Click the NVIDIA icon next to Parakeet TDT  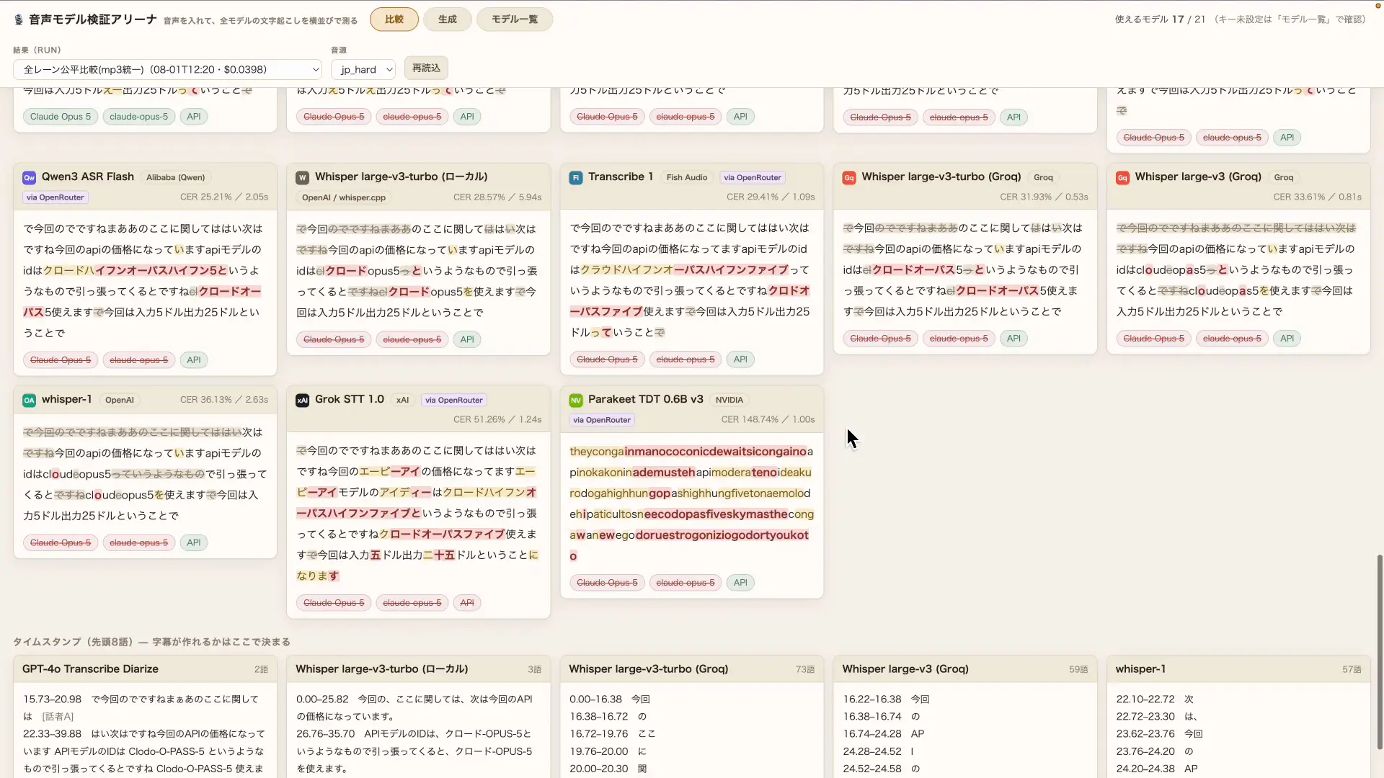click(x=576, y=400)
